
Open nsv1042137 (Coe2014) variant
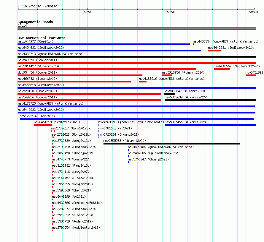point(37,116)
